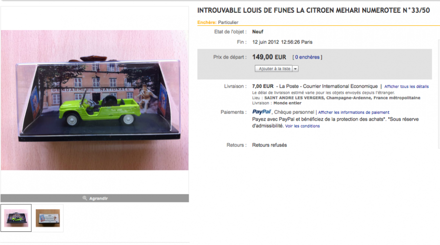Select the first thumbnail of green Mehari
The width and height of the screenshot is (440, 245).
[x=16, y=218]
